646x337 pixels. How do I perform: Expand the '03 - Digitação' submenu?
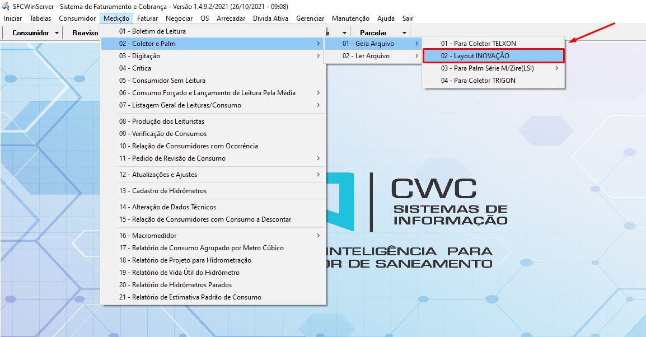point(147,56)
